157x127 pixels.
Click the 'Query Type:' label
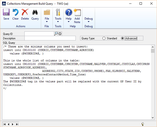point(88,38)
